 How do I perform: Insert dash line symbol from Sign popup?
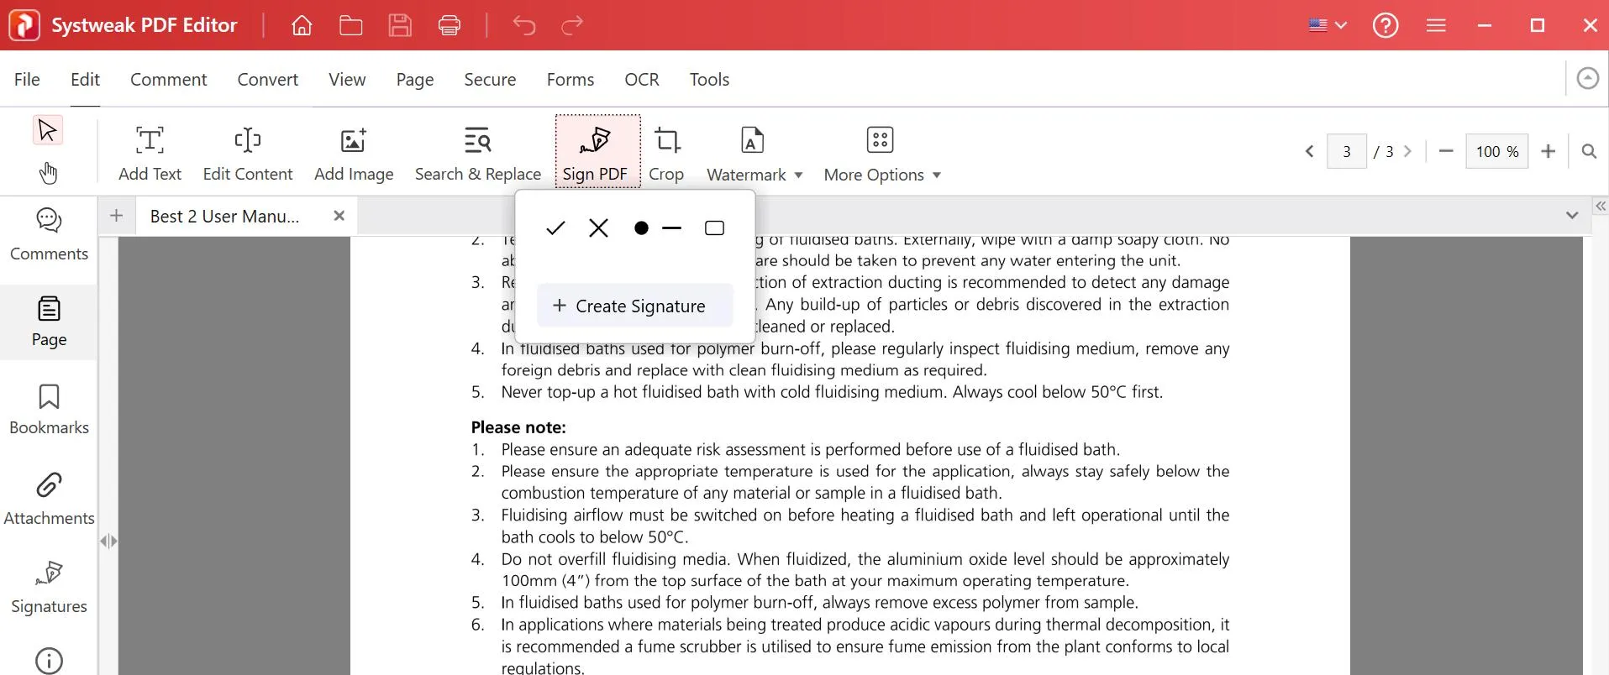pos(672,228)
